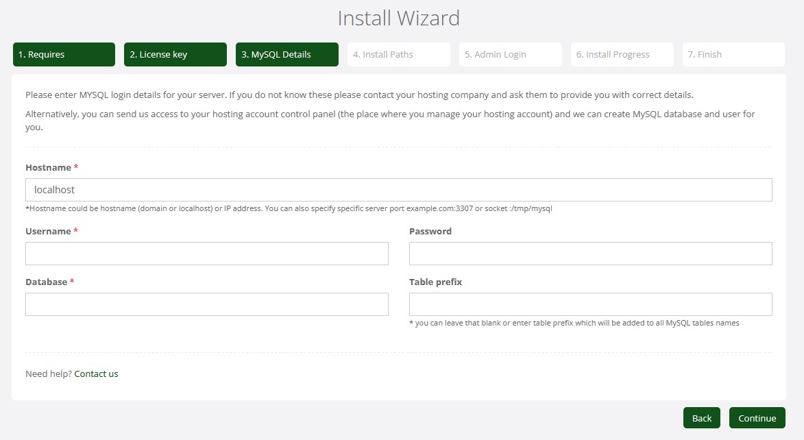
Task: Open the 2. License key step
Action: 175,55
